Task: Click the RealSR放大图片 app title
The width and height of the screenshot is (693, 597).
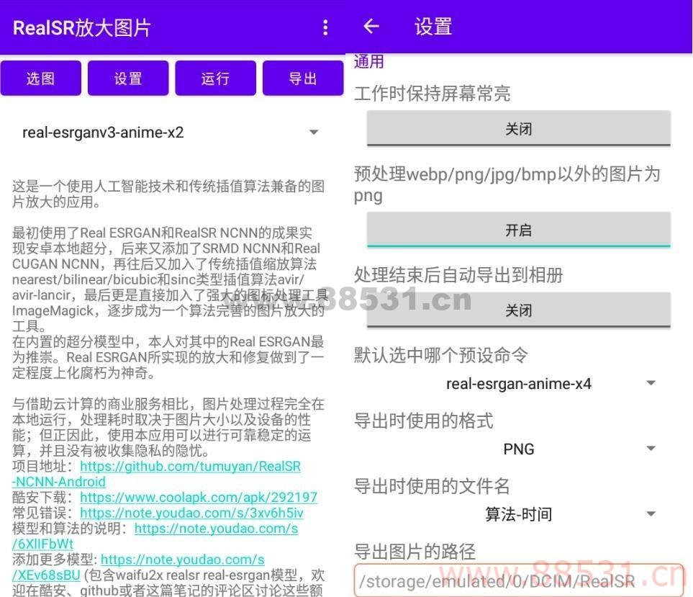Action: pos(82,27)
